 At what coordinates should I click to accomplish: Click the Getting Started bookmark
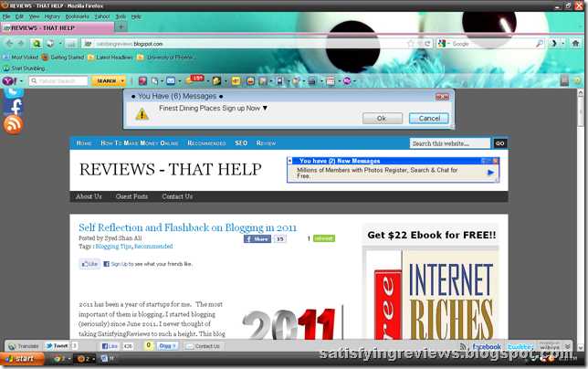pos(63,58)
